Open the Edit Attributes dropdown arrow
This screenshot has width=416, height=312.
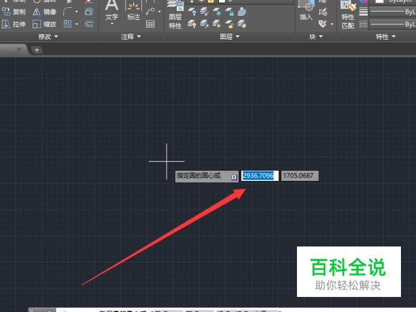click(332, 24)
